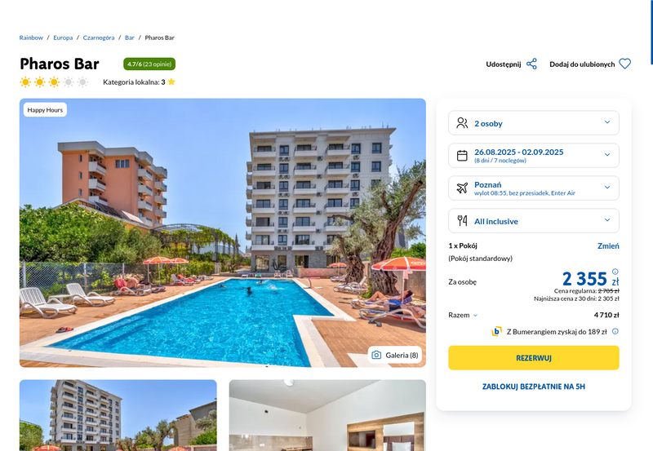This screenshot has width=653, height=451.
Task: Click ZABLOKUJ BEZPŁATNIE NA 5H link
Action: point(534,387)
